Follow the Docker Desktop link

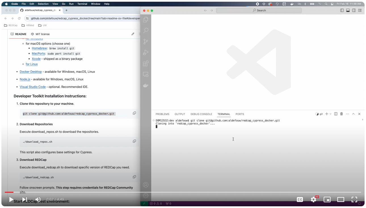[x=31, y=72]
